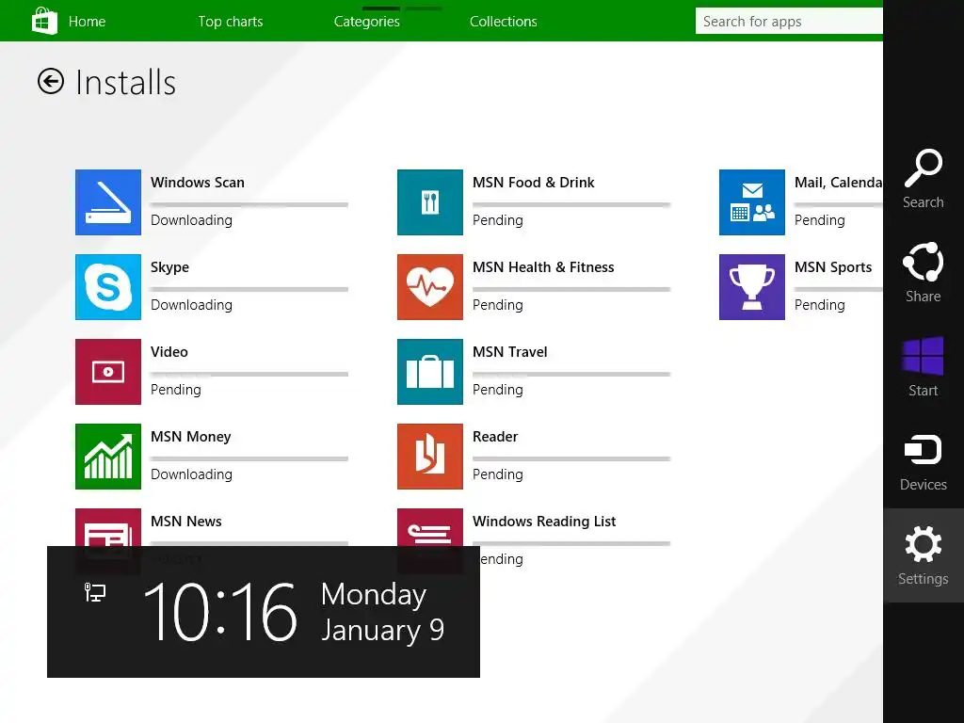Click the Reader app name

pos(495,437)
